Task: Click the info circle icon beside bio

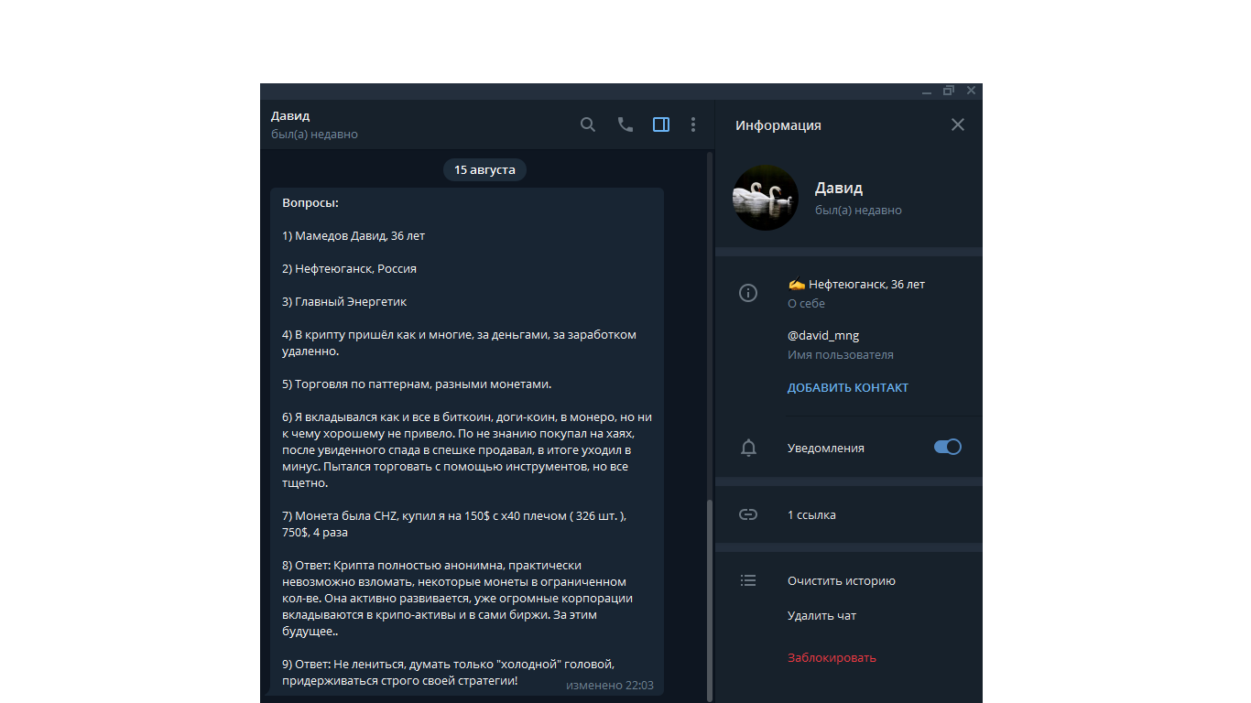Action: [748, 293]
